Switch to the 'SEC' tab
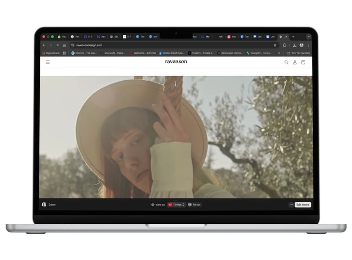The height and width of the screenshot is (260, 352). (114, 37)
